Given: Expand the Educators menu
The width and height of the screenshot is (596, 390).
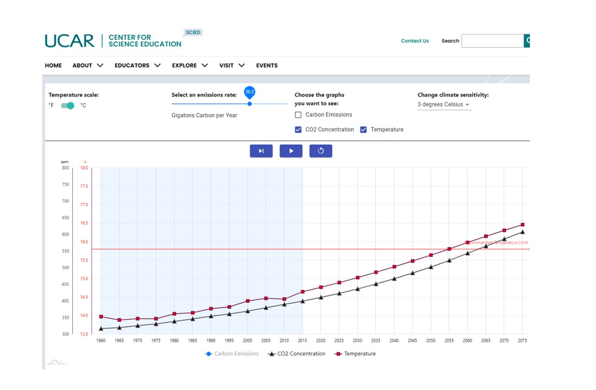Looking at the screenshot, I should click(x=137, y=66).
